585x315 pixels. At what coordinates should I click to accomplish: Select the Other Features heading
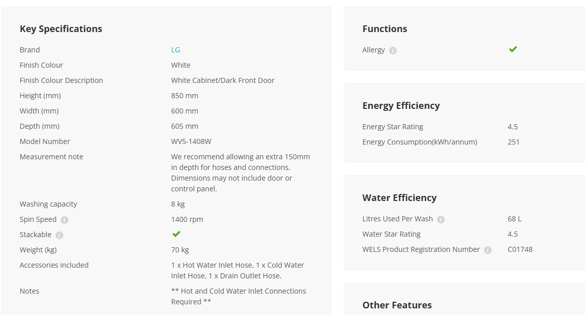click(397, 305)
